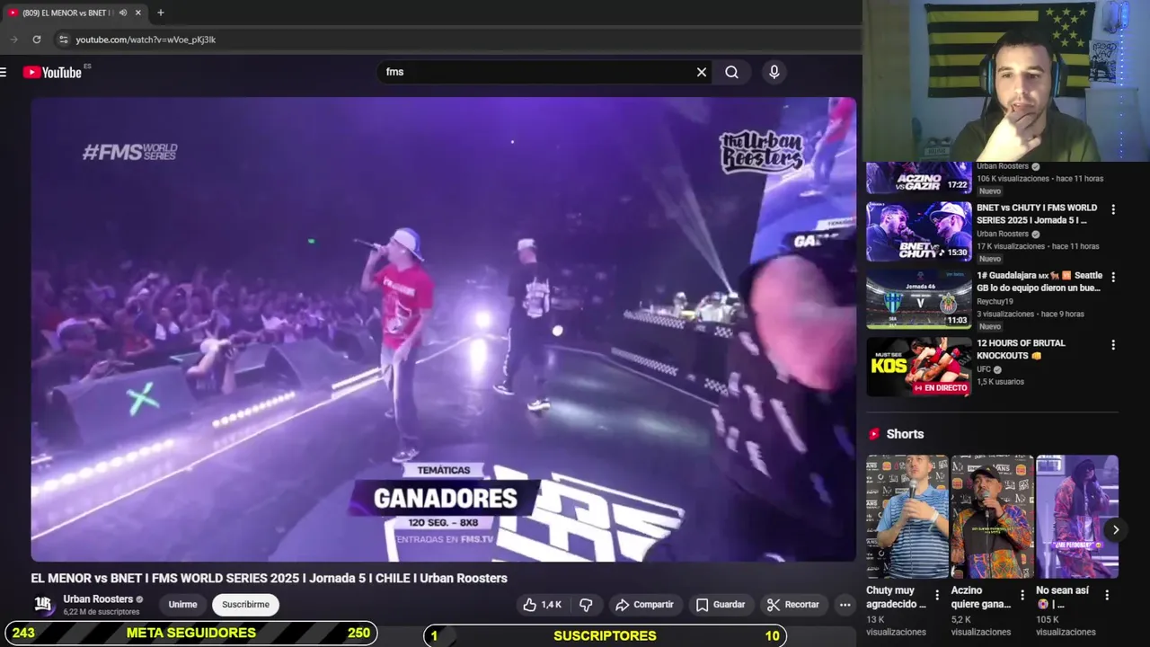Open UFC channel name
This screenshot has width=1150, height=647.
coord(985,369)
